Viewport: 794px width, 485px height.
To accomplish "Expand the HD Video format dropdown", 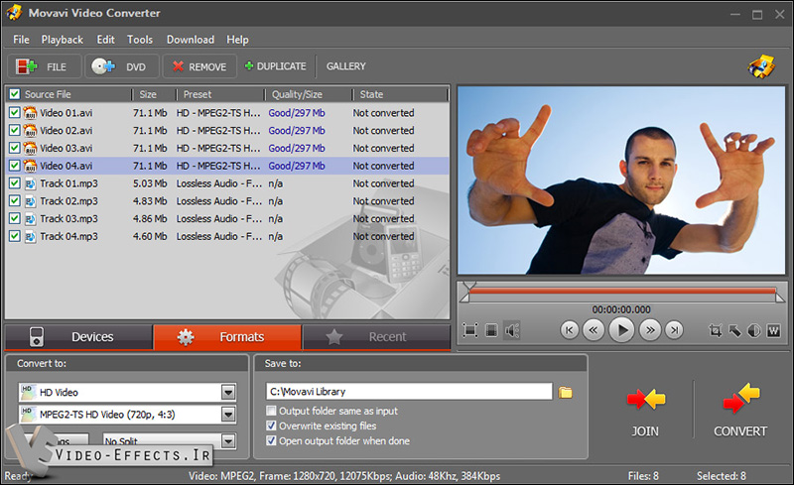I will coord(228,393).
